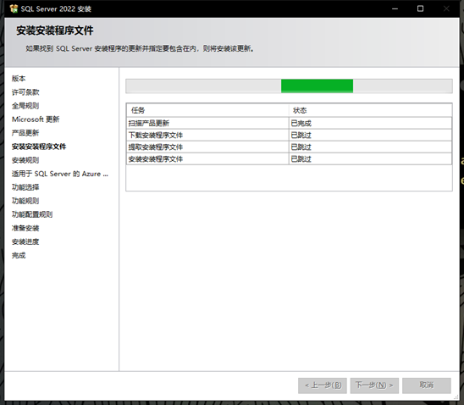Select the 许可条款 step in sidebar
This screenshot has width=464, height=405.
point(25,92)
